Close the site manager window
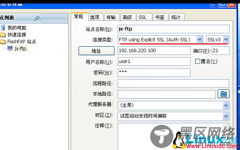The image size is (240, 150). (231, 5)
